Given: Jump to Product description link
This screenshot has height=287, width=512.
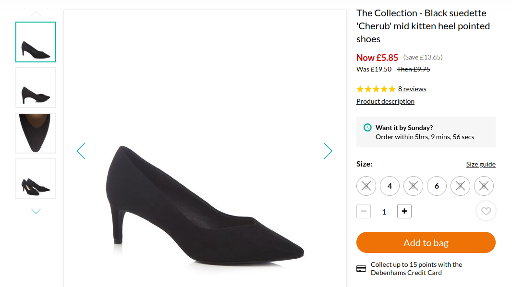Looking at the screenshot, I should click(385, 101).
